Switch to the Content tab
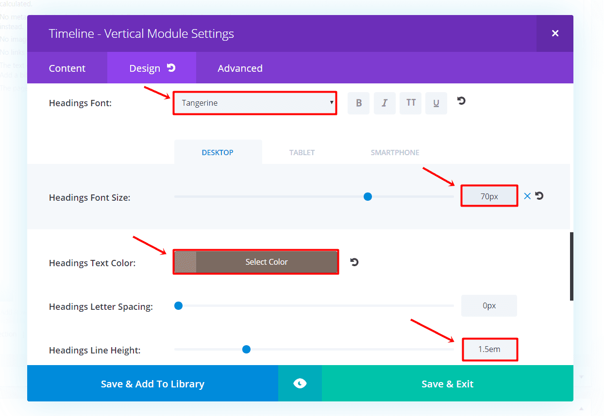 [x=67, y=68]
